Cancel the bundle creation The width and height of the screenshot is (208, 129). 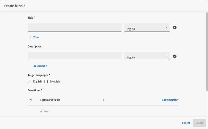186,123
